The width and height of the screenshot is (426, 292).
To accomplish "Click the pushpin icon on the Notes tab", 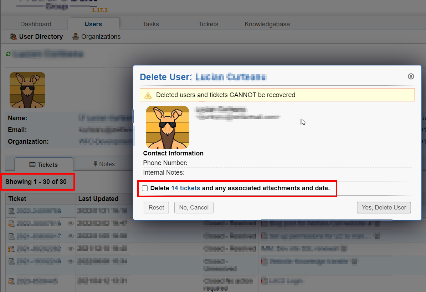I will (95, 164).
